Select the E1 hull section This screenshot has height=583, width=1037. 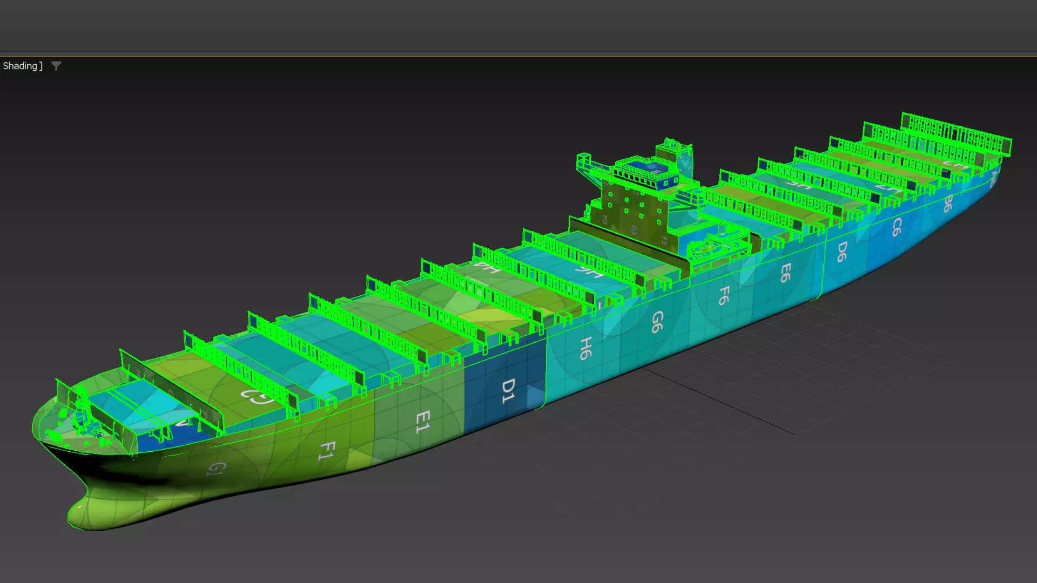(422, 422)
